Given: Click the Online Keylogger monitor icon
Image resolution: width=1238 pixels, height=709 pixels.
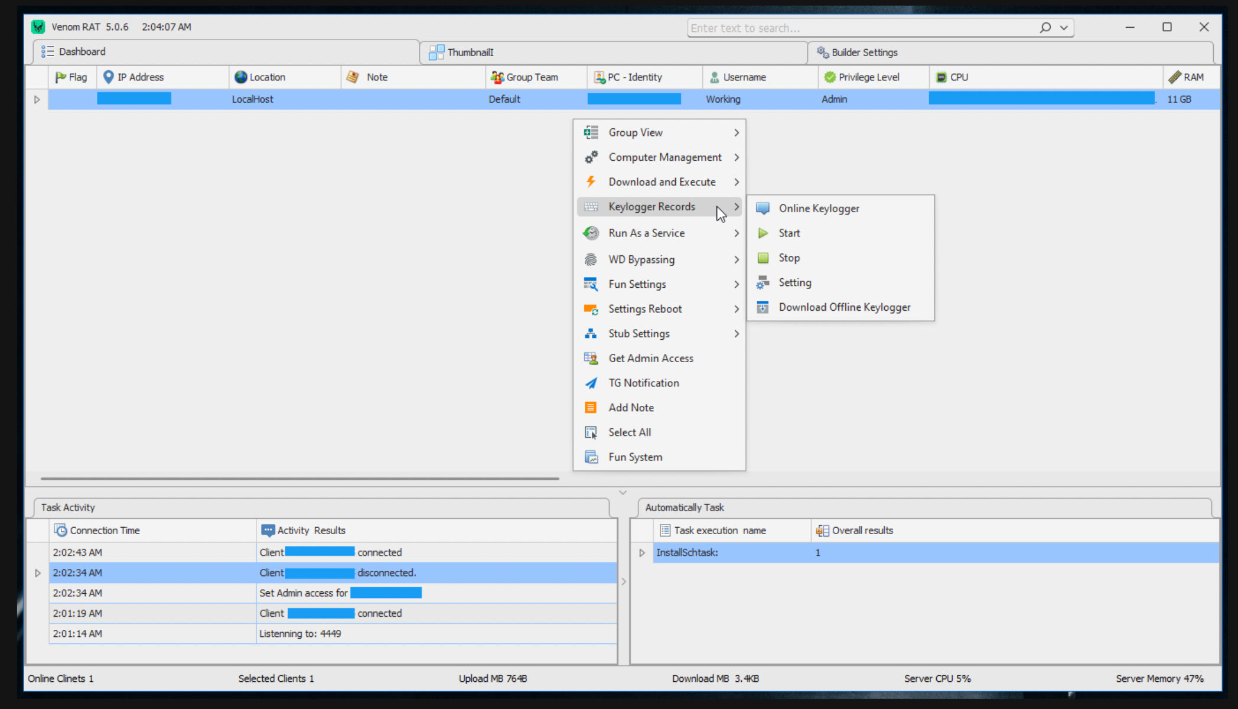Looking at the screenshot, I should (763, 208).
